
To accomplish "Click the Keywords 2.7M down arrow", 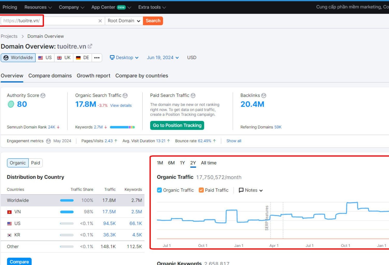I will [106, 127].
